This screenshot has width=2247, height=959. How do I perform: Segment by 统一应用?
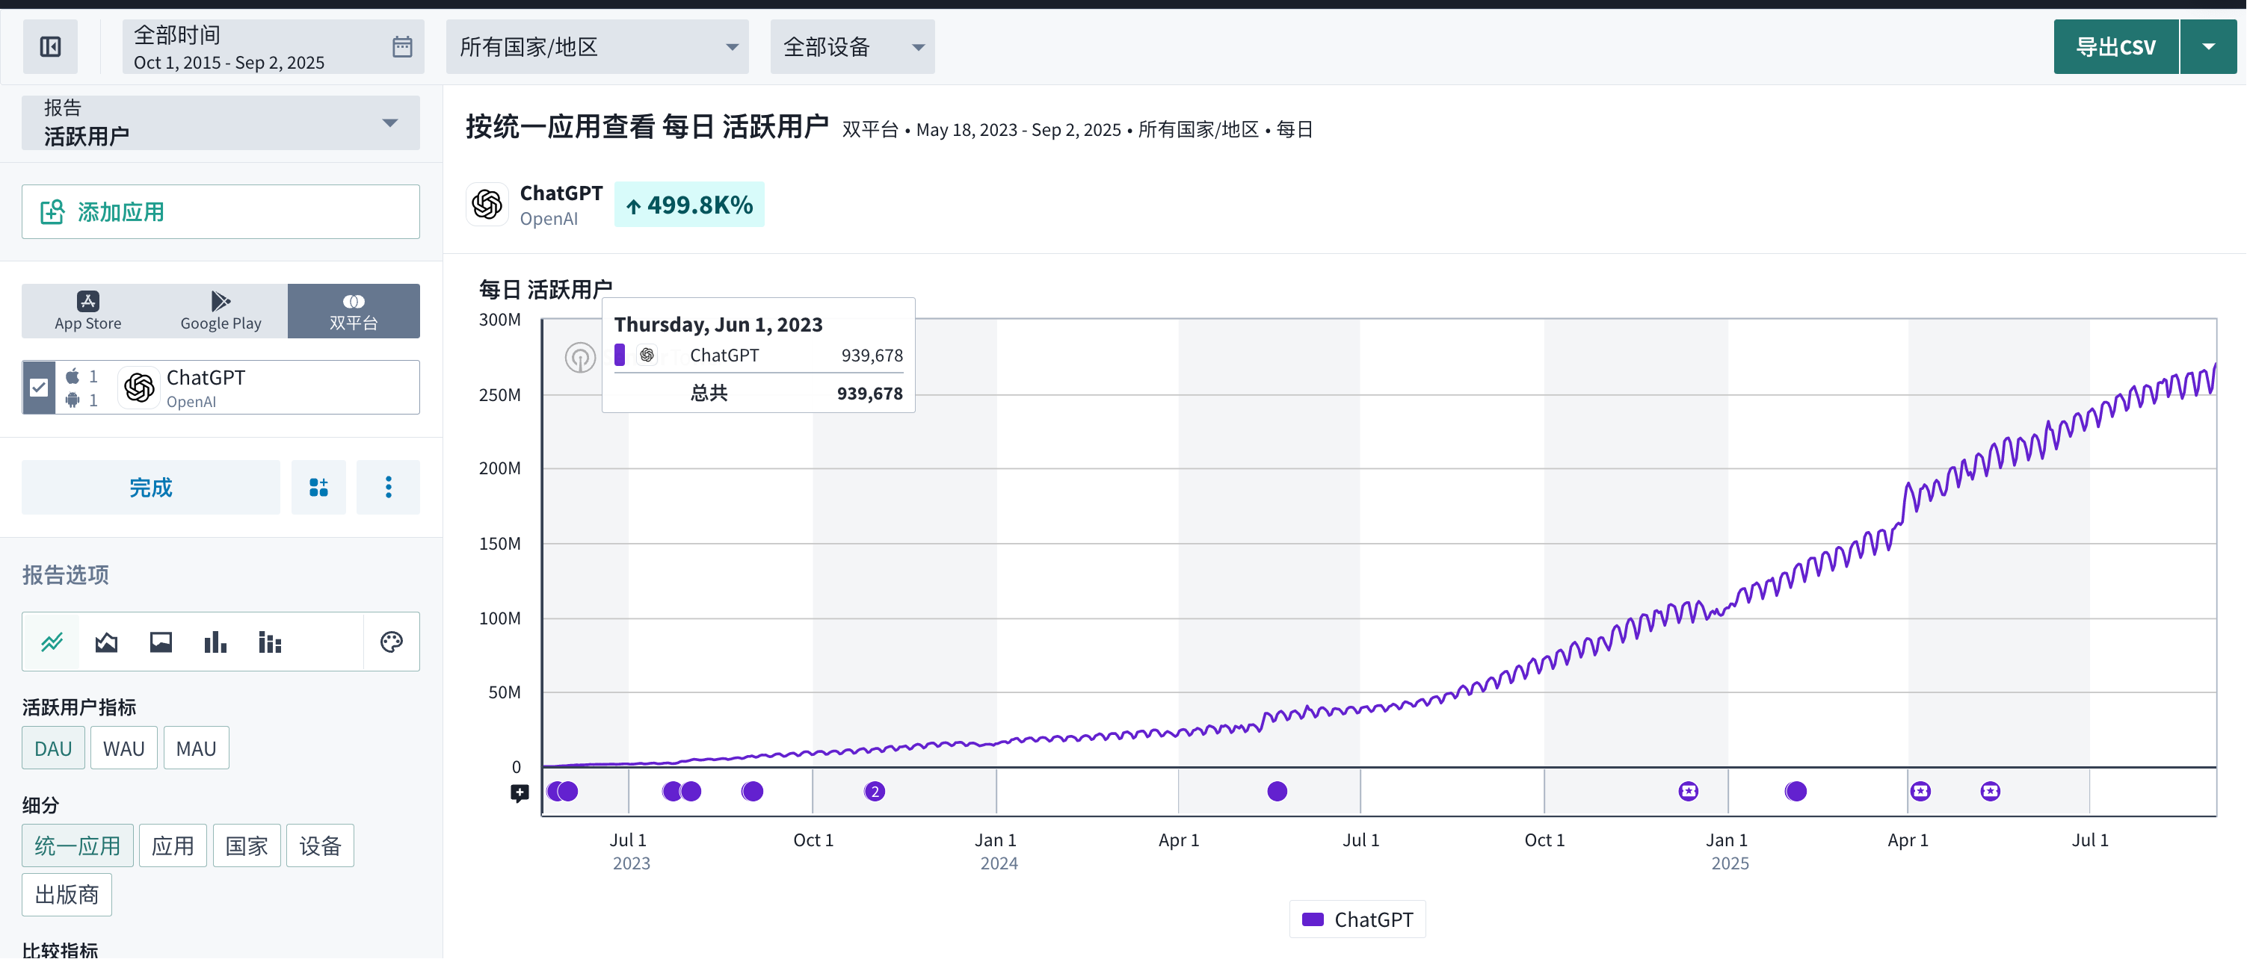pyautogui.click(x=78, y=846)
